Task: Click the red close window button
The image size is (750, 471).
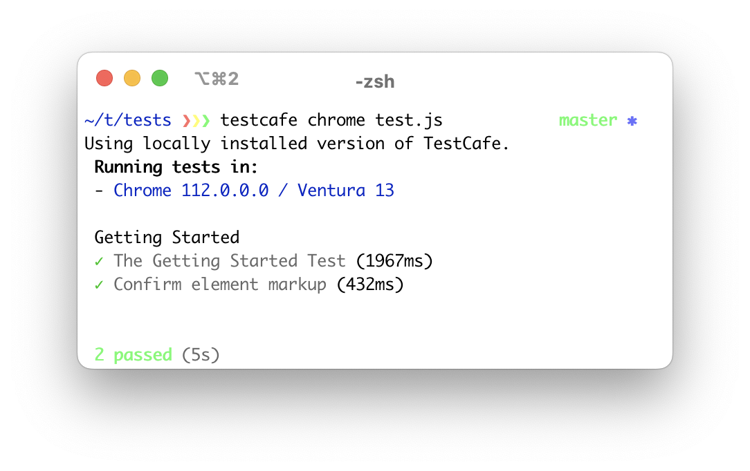Action: point(104,79)
